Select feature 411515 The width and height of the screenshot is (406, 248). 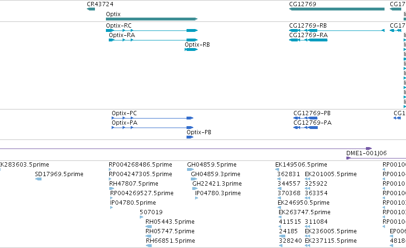[281, 227]
